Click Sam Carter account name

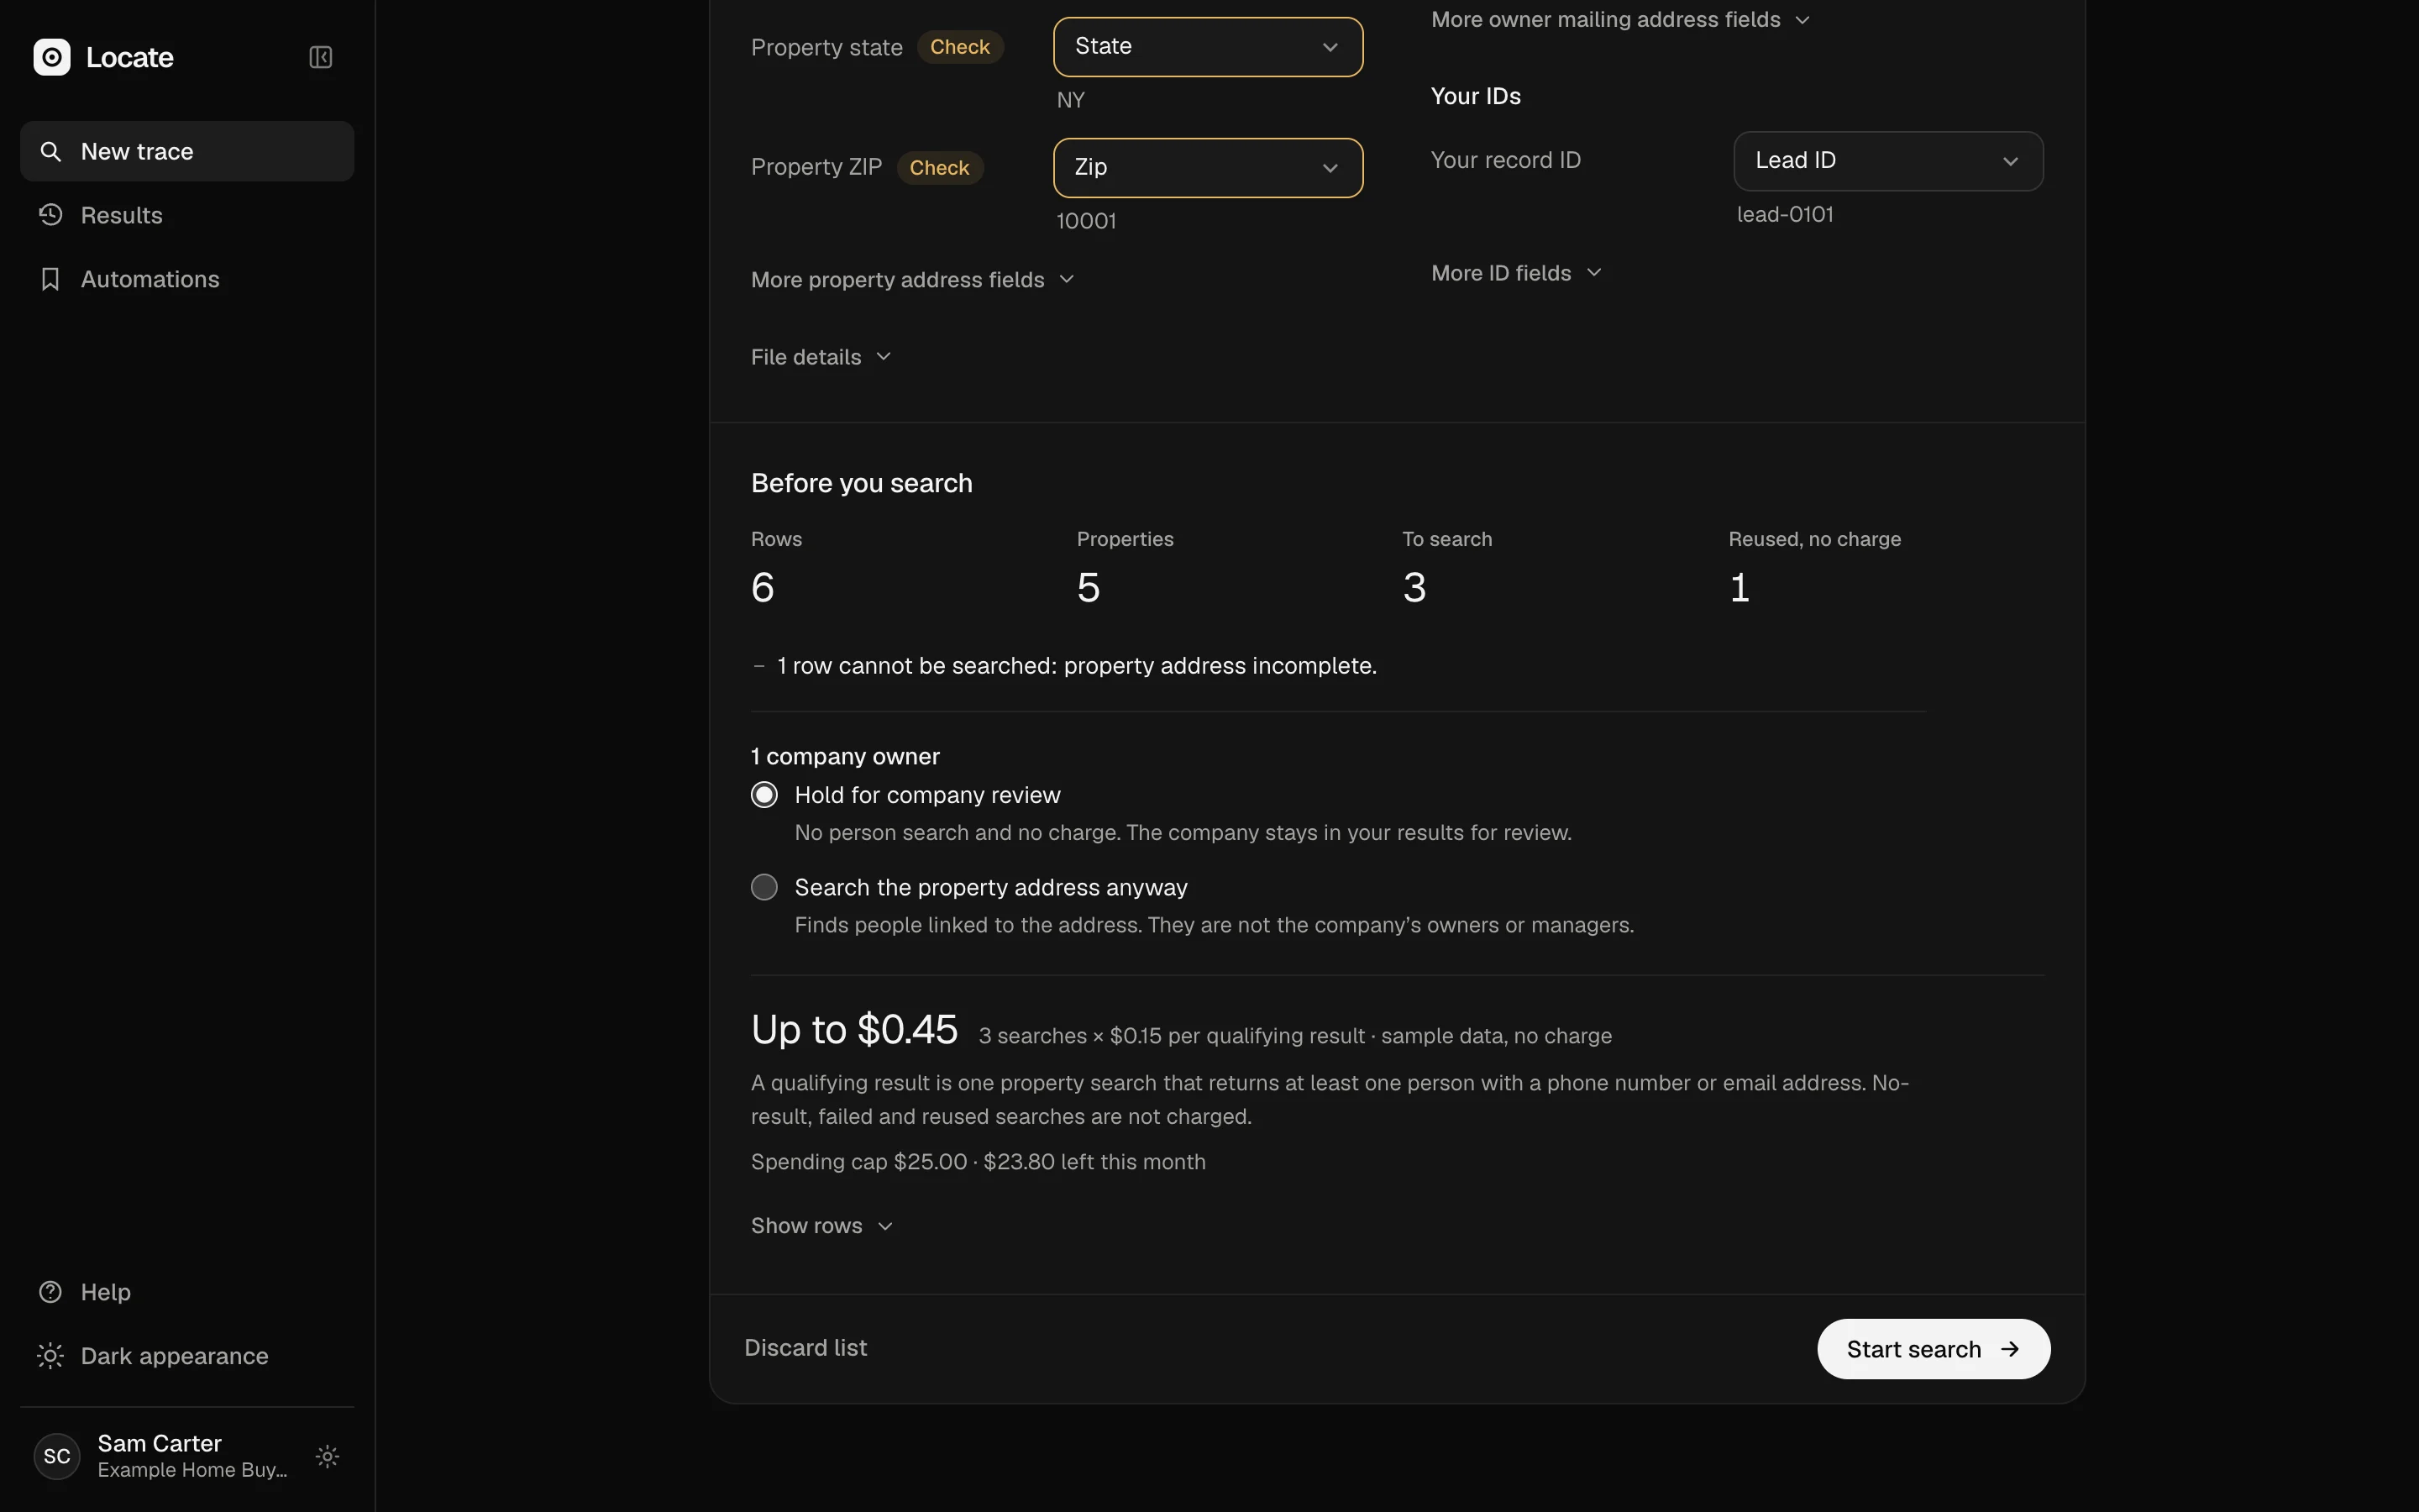(x=160, y=1443)
